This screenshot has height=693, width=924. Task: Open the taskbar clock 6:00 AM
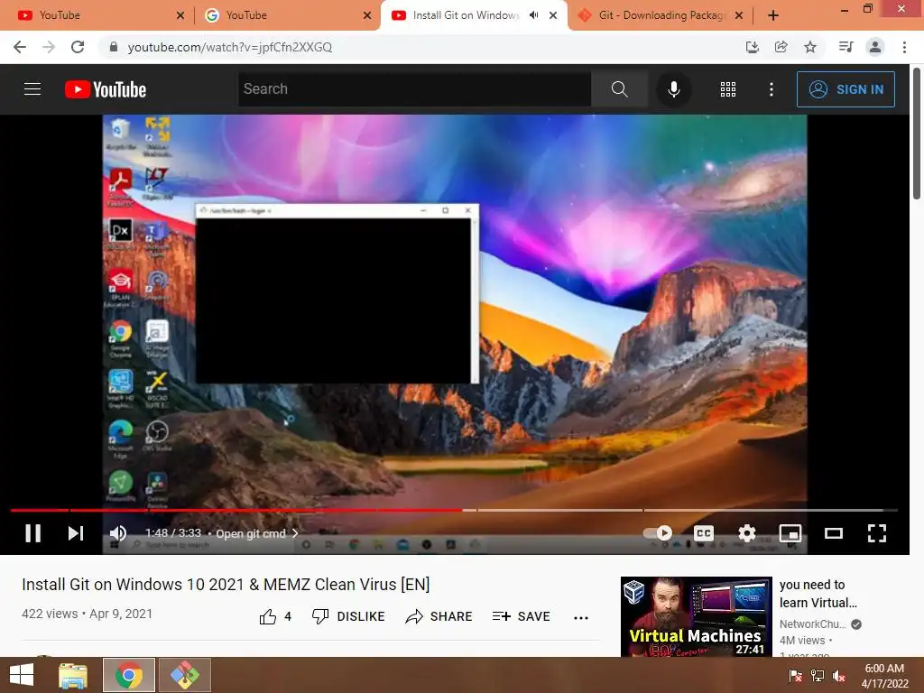tap(884, 676)
